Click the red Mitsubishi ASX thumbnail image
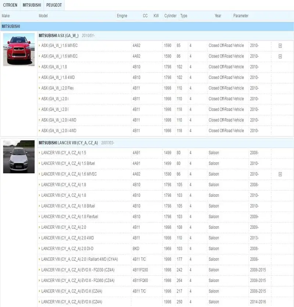This screenshot has height=307, width=294. (x=19, y=50)
